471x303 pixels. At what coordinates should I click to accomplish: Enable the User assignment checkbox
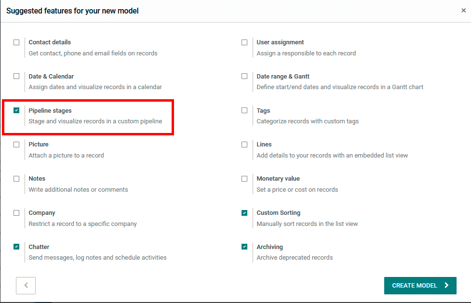(x=244, y=42)
